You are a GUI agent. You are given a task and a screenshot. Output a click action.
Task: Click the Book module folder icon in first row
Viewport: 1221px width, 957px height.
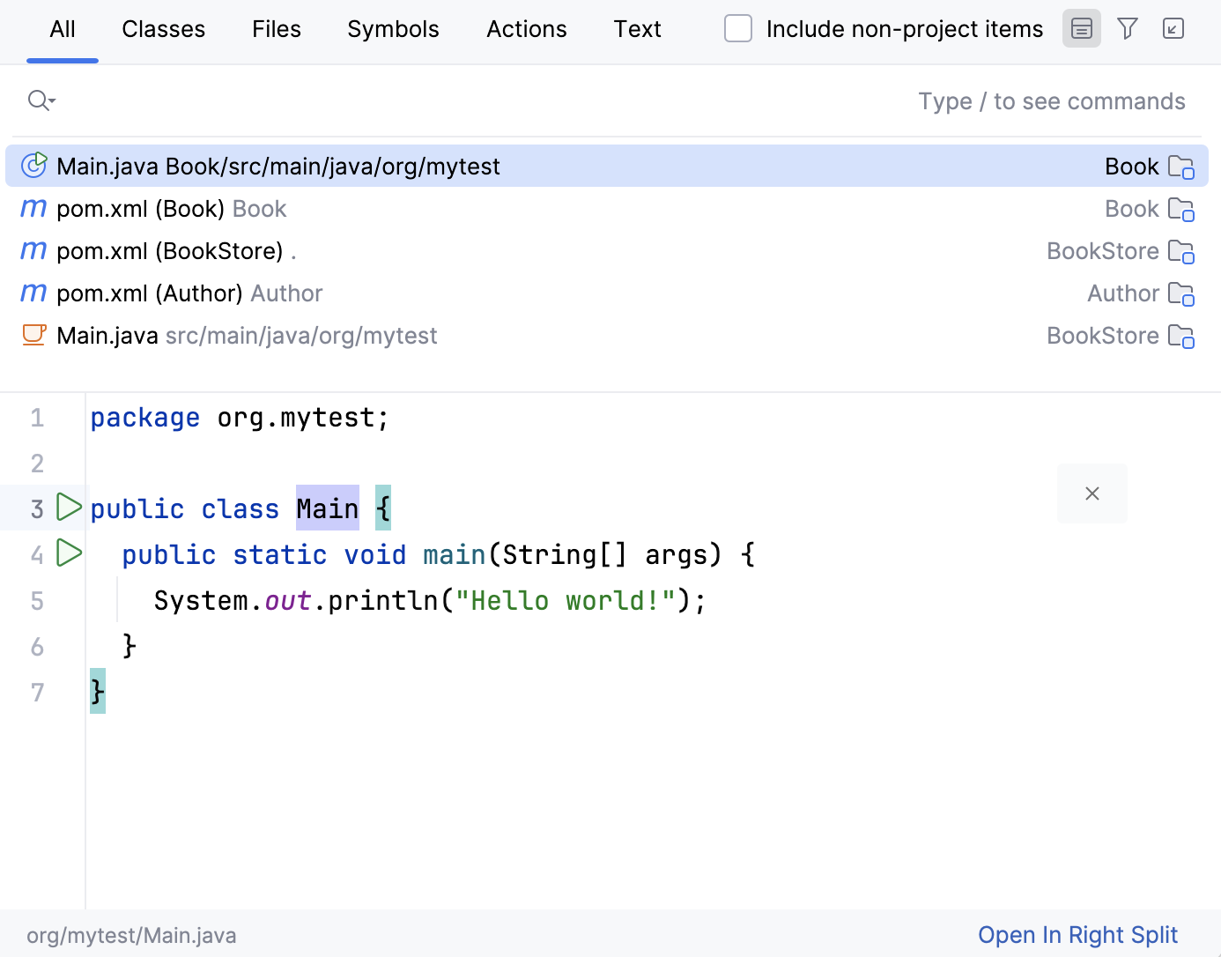coord(1180,167)
